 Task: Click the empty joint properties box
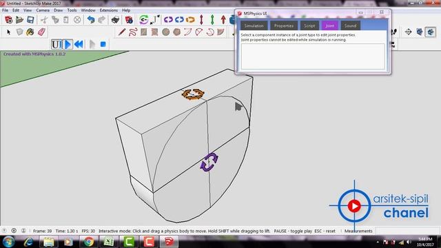tap(313, 56)
